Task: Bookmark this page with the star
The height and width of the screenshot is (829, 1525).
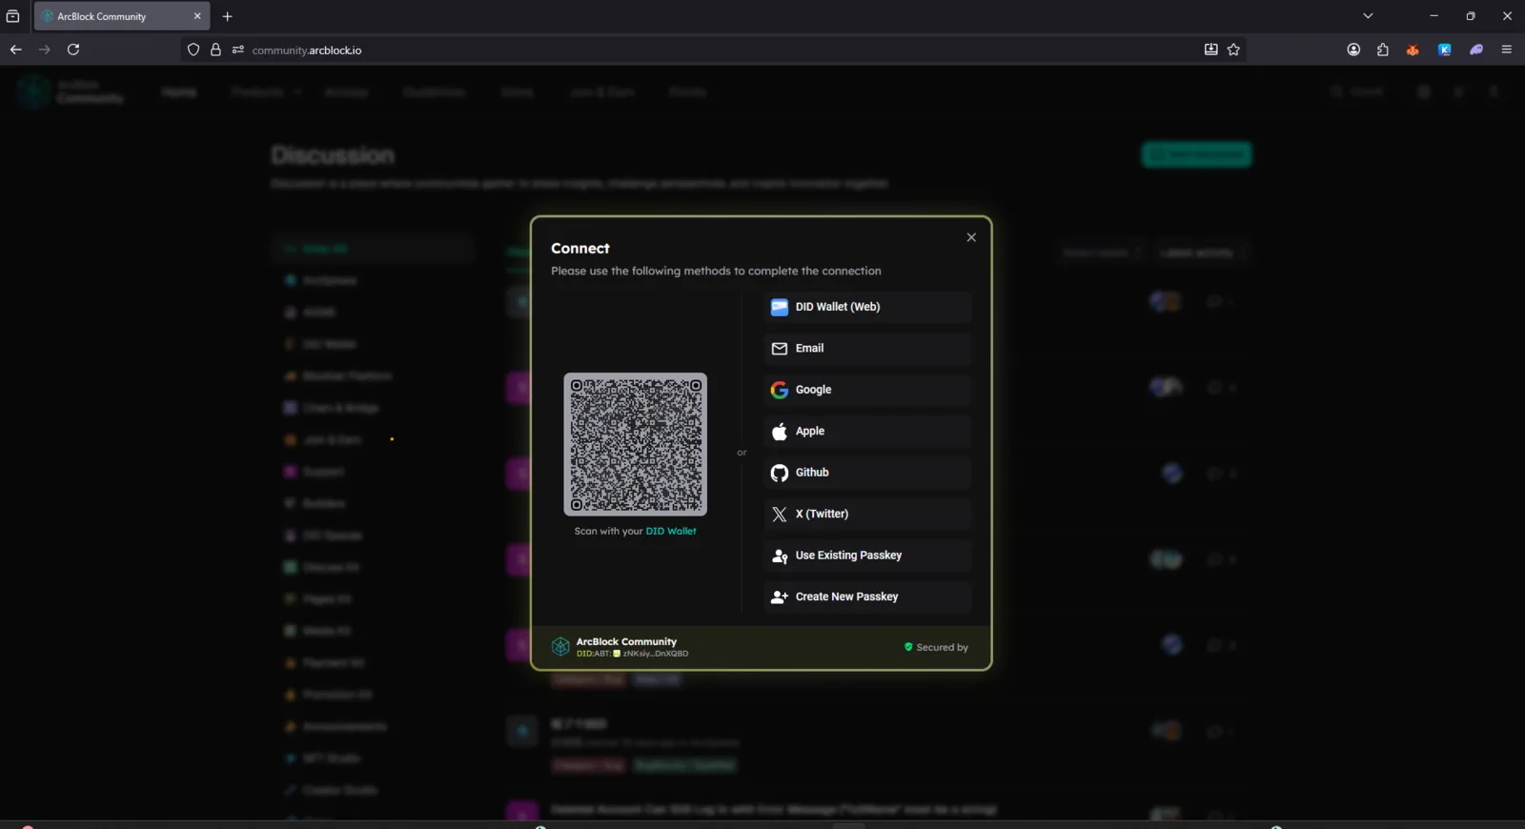Action: pos(1233,50)
